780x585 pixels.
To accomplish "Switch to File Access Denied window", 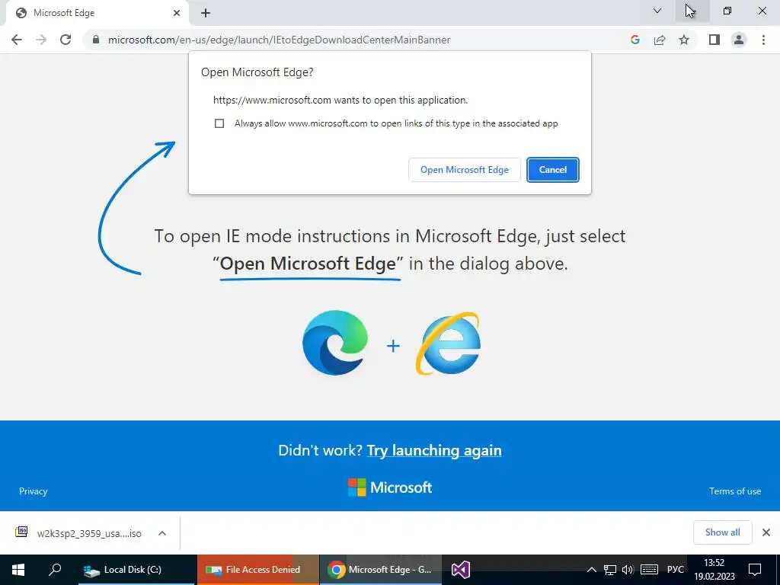I will 258,570.
